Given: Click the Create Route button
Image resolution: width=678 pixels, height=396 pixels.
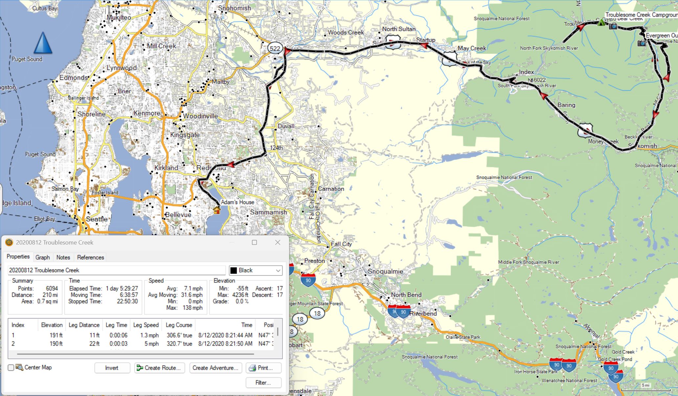Looking at the screenshot, I should [159, 368].
